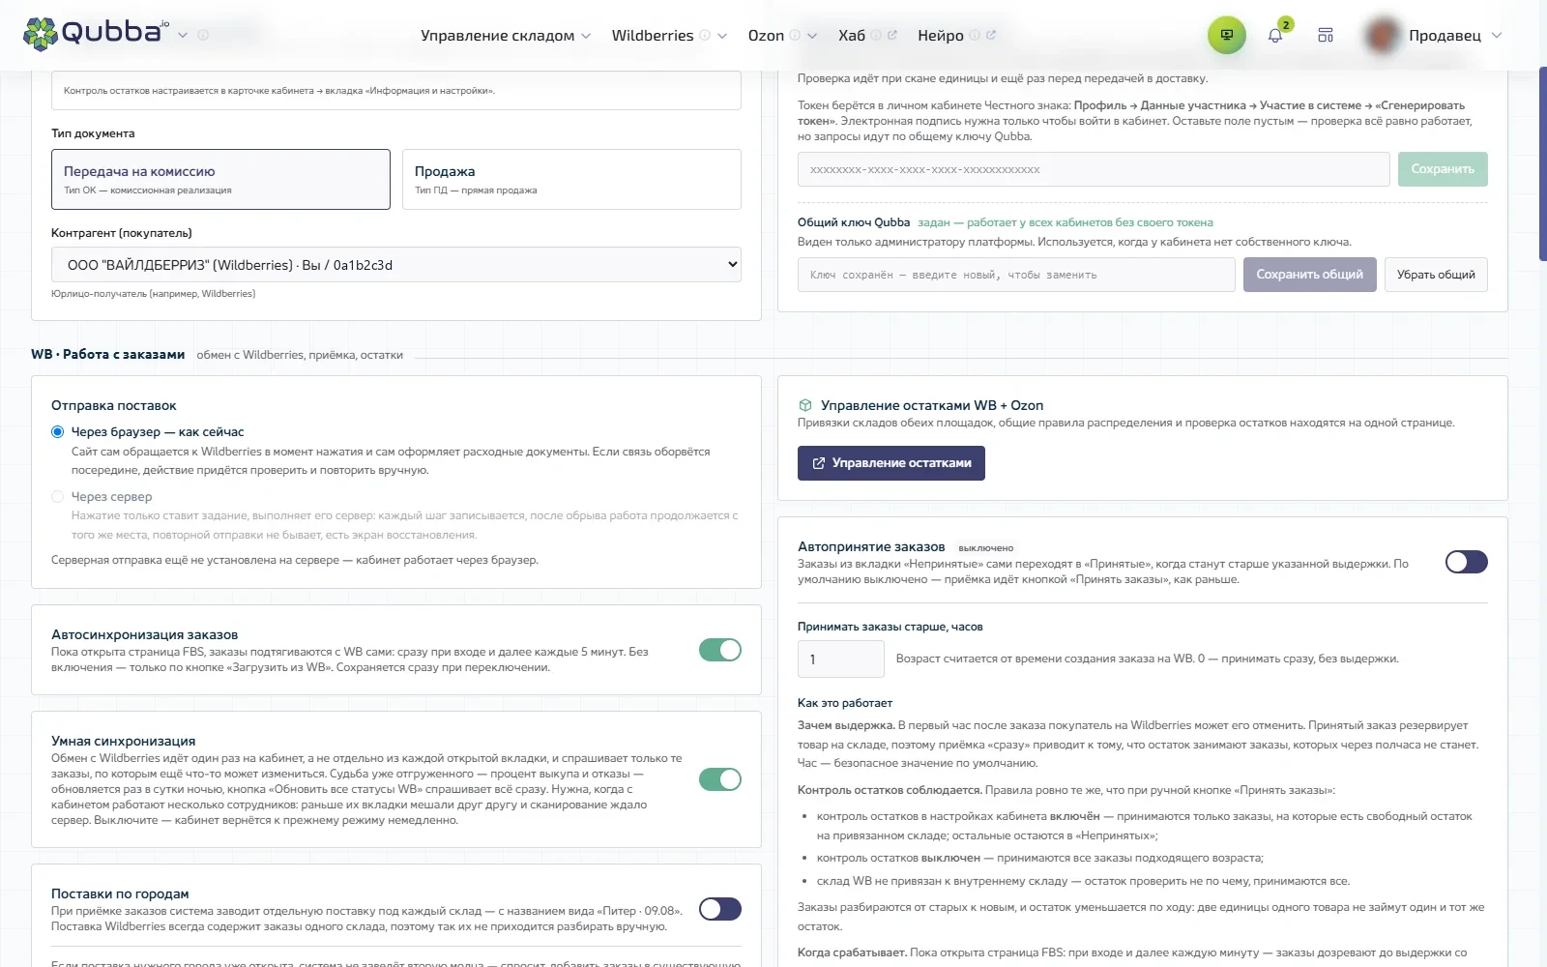Open notifications bell

click(x=1275, y=35)
